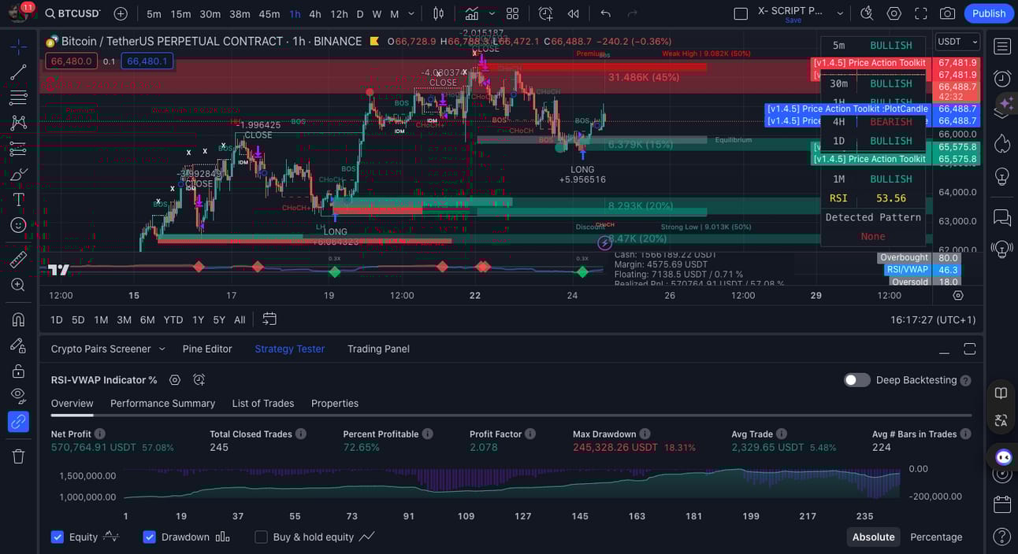
Task: Toggle hide all drawings eye icon
Action: [18, 396]
